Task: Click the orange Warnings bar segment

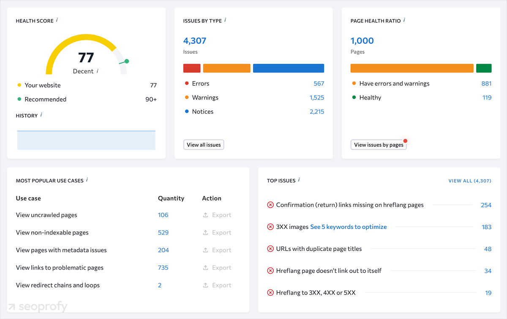Action: click(227, 68)
